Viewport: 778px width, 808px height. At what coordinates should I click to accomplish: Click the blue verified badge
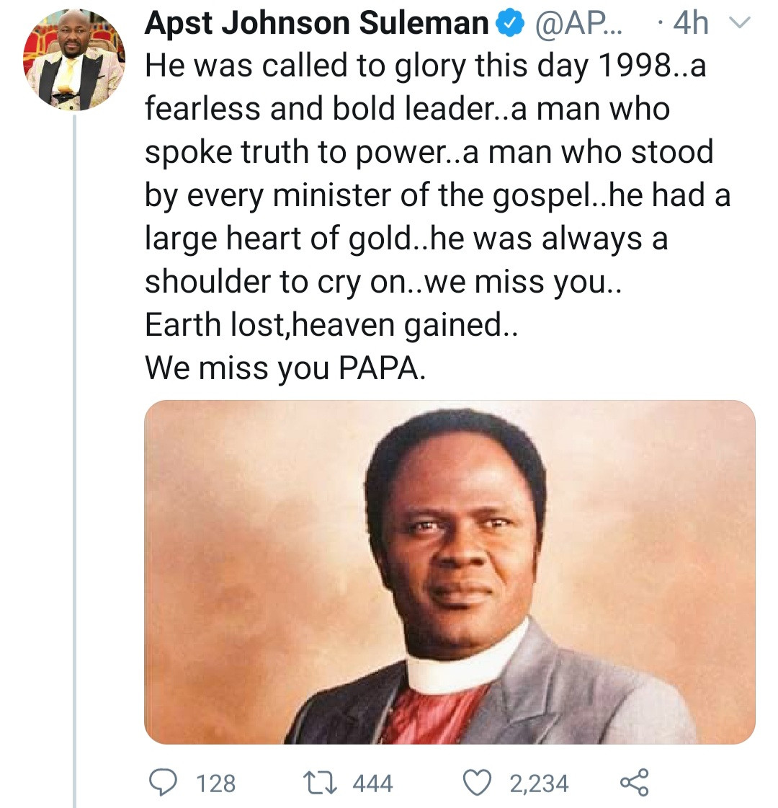coord(511,24)
